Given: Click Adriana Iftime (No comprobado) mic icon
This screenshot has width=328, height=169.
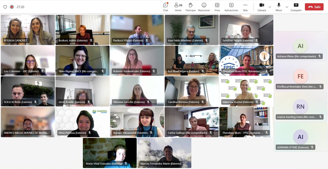Looking at the screenshot, I should [x=320, y=56].
